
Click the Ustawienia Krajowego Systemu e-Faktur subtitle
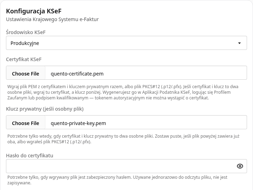pyautogui.click(x=52, y=19)
